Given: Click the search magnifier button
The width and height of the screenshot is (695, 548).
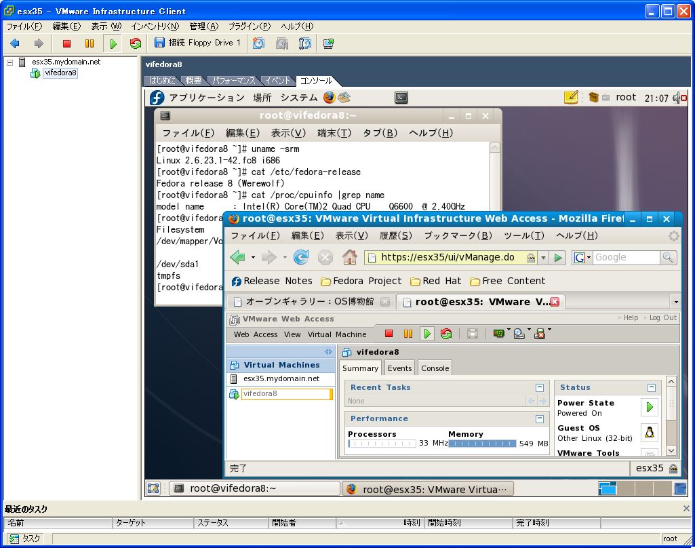Looking at the screenshot, I should click(668, 257).
